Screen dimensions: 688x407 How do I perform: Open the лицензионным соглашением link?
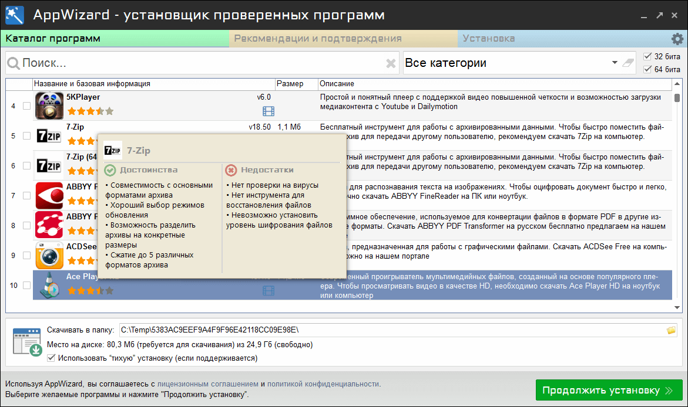tap(207, 384)
